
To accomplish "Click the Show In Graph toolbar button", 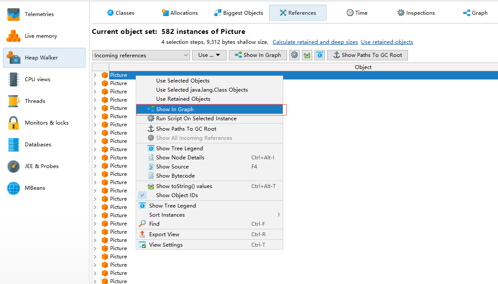I will pos(258,55).
